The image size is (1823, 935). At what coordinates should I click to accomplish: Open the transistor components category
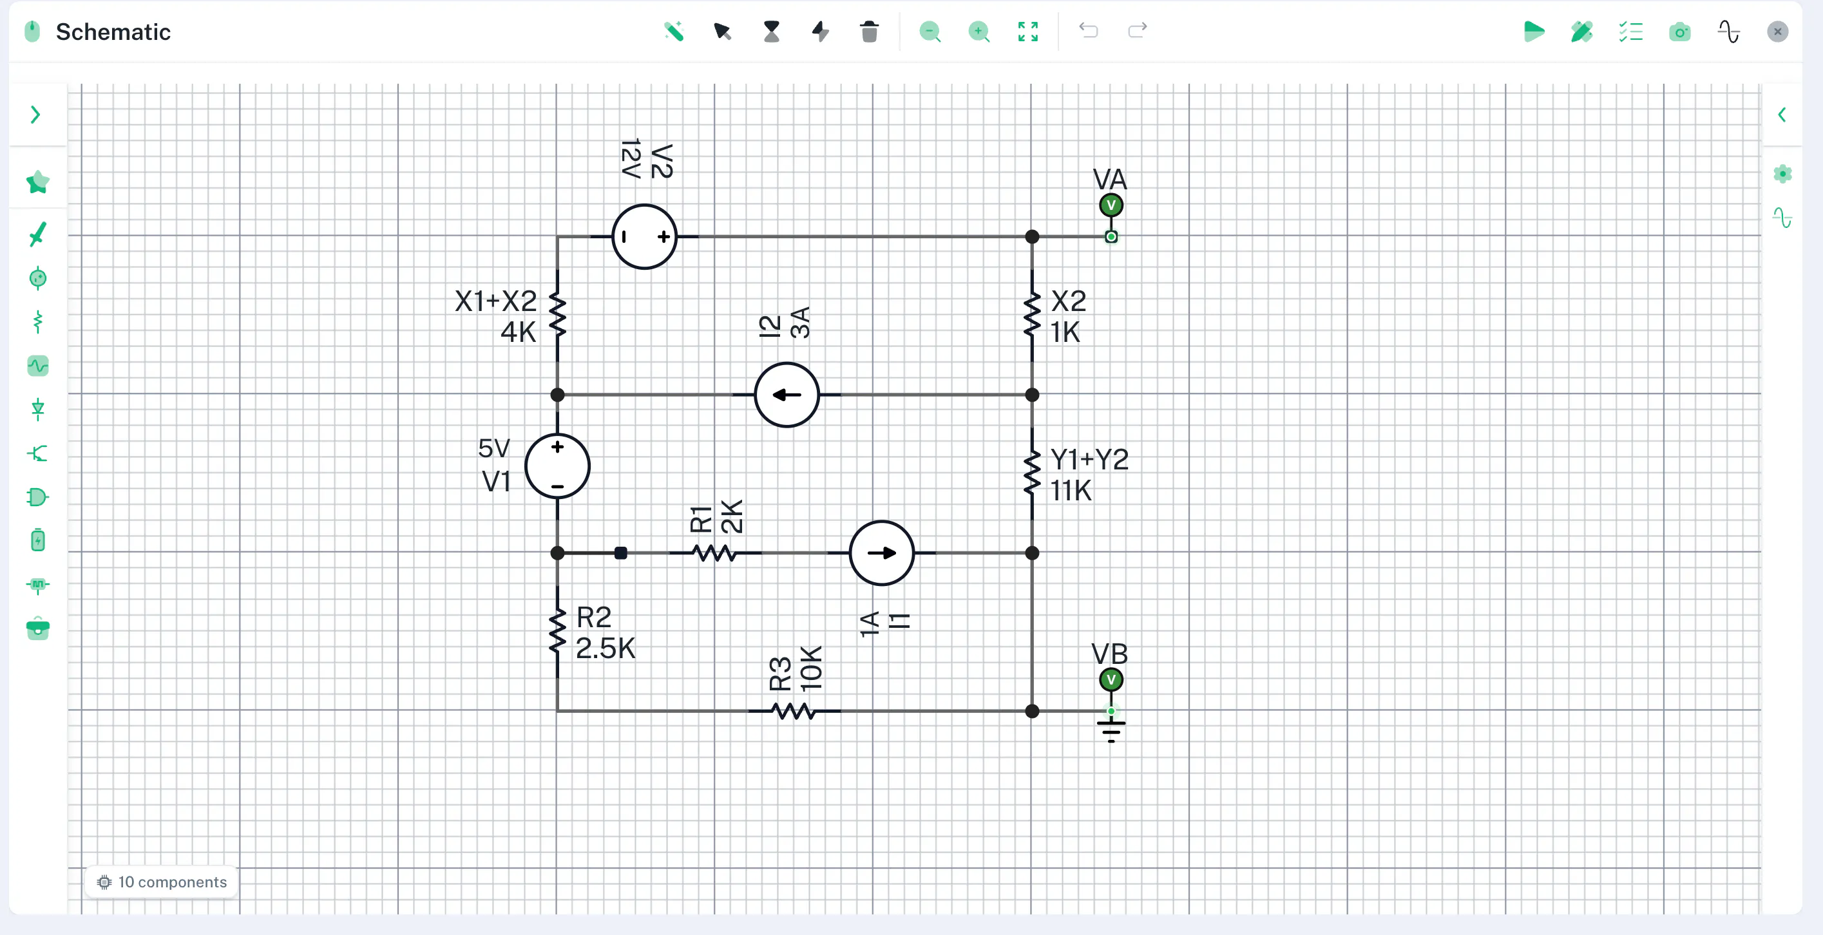point(37,453)
